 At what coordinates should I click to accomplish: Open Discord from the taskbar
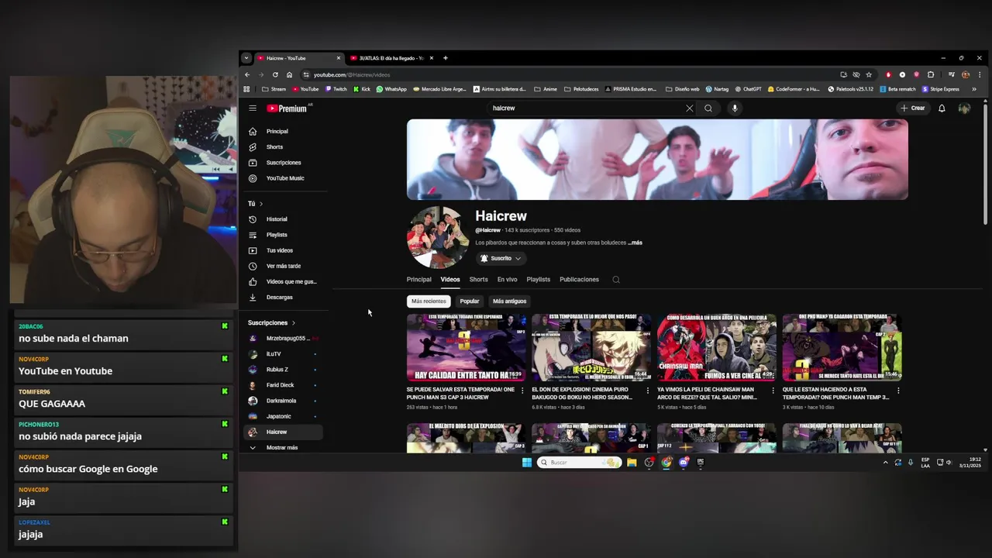pyautogui.click(x=684, y=463)
